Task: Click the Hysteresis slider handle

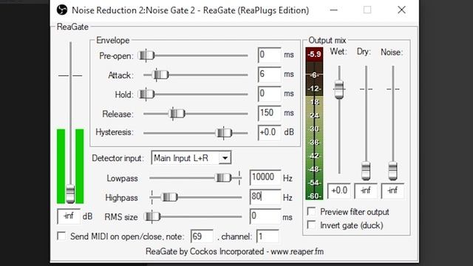Action: 224,133
